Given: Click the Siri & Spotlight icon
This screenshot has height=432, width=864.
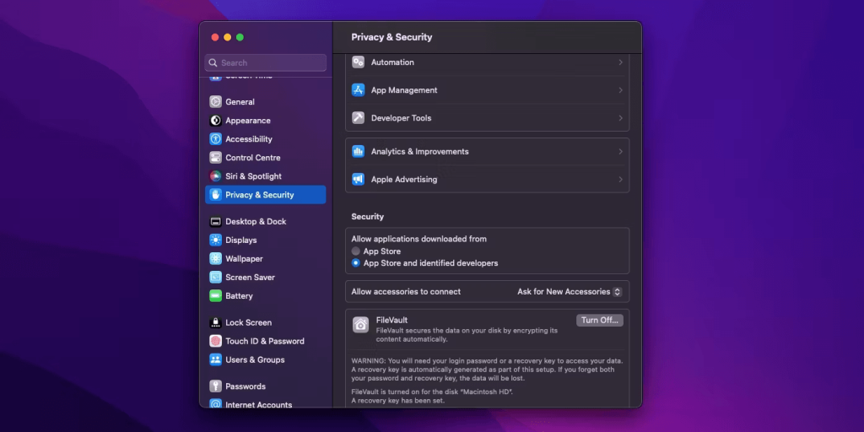Looking at the screenshot, I should pyautogui.click(x=215, y=176).
